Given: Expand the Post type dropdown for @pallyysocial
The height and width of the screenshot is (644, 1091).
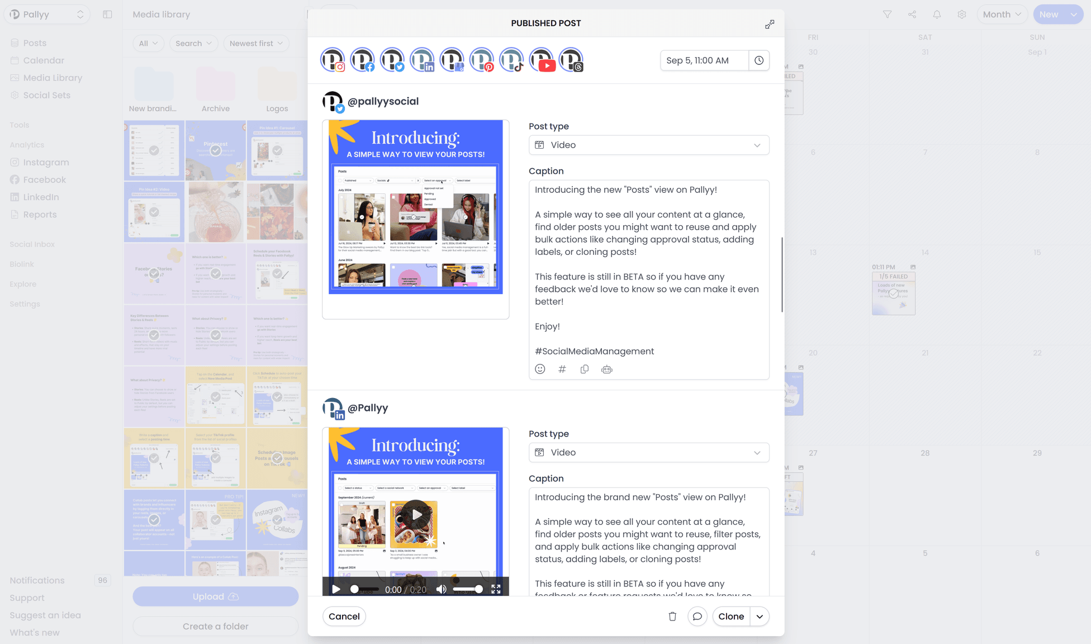Looking at the screenshot, I should click(649, 145).
